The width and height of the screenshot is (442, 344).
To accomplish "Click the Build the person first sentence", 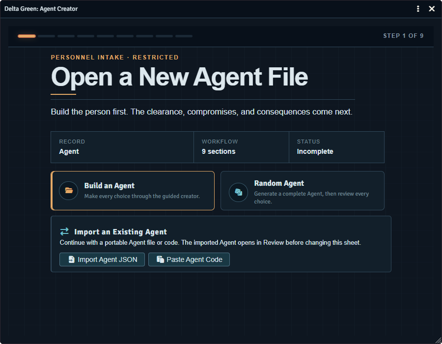I will 201,112.
